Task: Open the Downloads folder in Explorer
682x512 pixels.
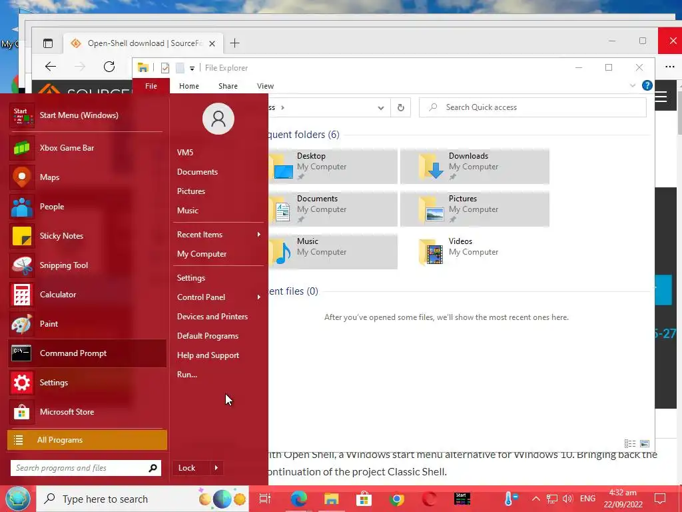Action: [x=475, y=166]
